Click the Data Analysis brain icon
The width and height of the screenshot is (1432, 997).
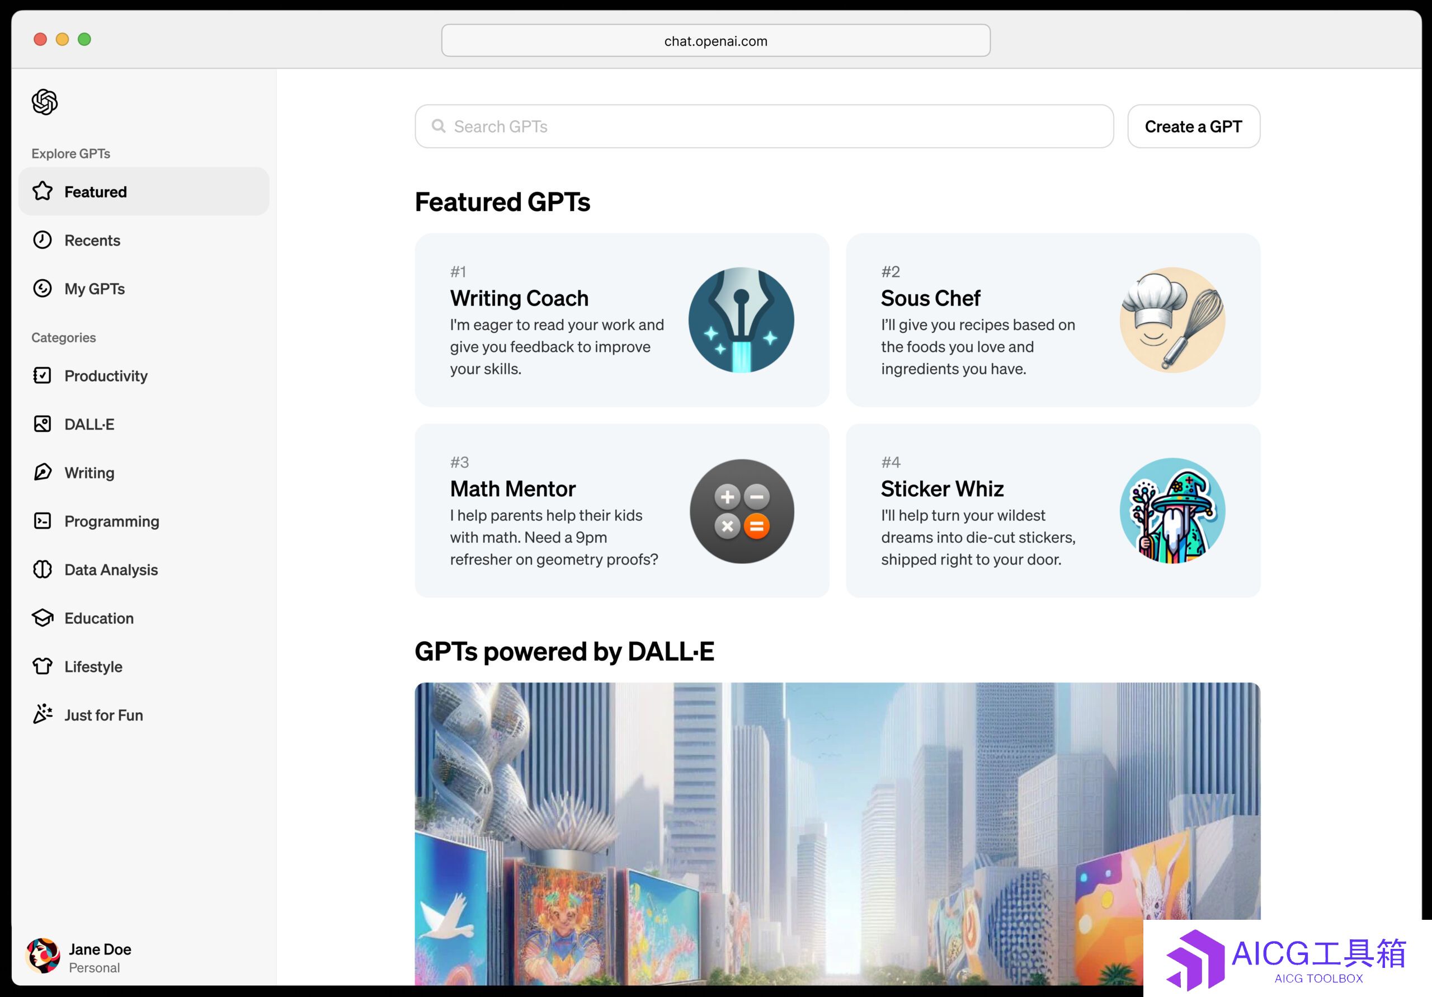click(43, 569)
